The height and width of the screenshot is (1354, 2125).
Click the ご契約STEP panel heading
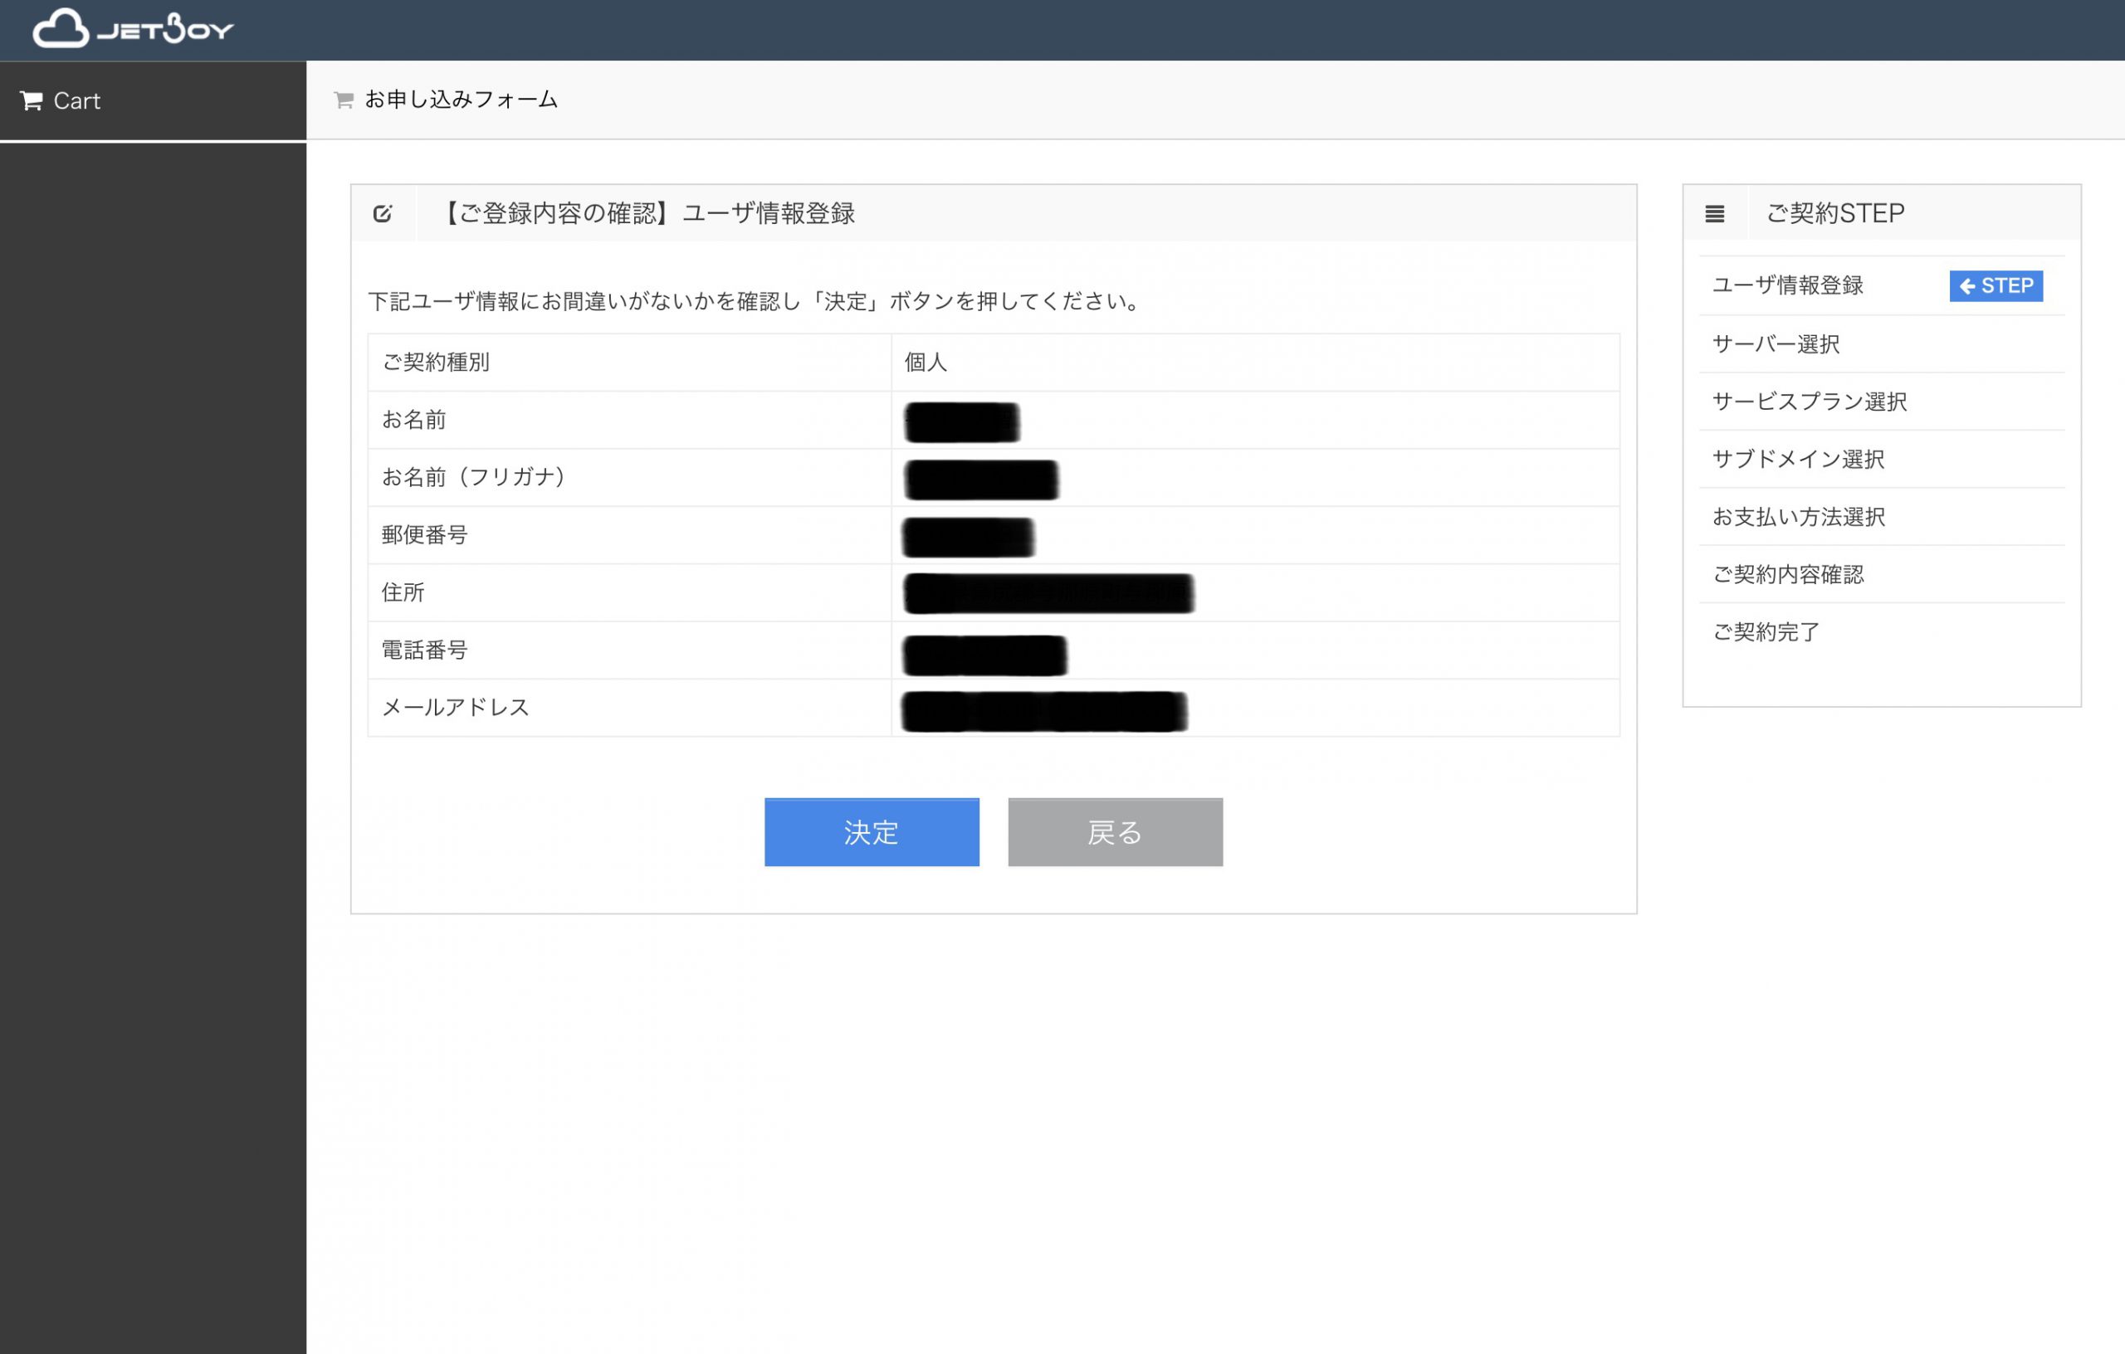[x=1834, y=212]
